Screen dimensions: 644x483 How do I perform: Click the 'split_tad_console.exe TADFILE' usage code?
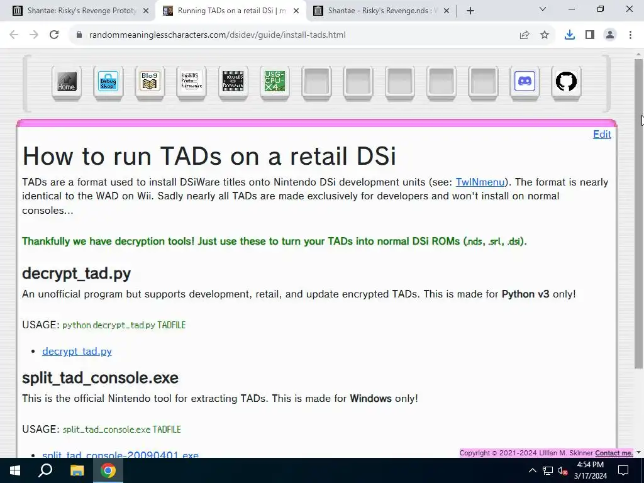click(x=121, y=429)
